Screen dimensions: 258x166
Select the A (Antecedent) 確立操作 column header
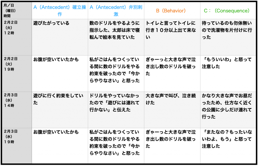60,10
